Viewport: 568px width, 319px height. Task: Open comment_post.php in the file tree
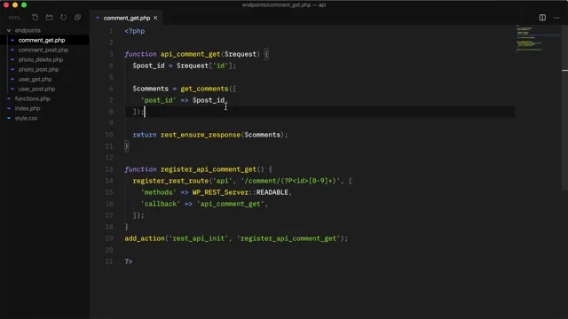[43, 50]
